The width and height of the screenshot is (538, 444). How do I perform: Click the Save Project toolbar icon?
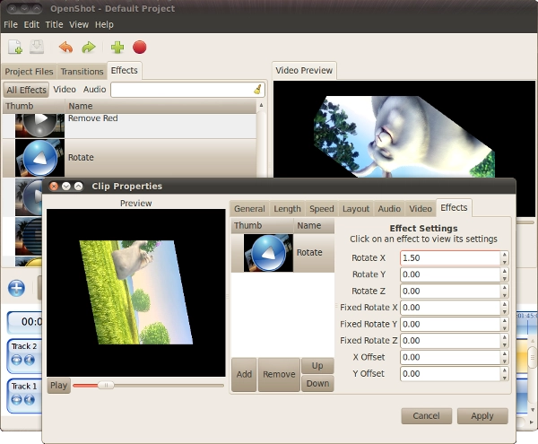37,47
